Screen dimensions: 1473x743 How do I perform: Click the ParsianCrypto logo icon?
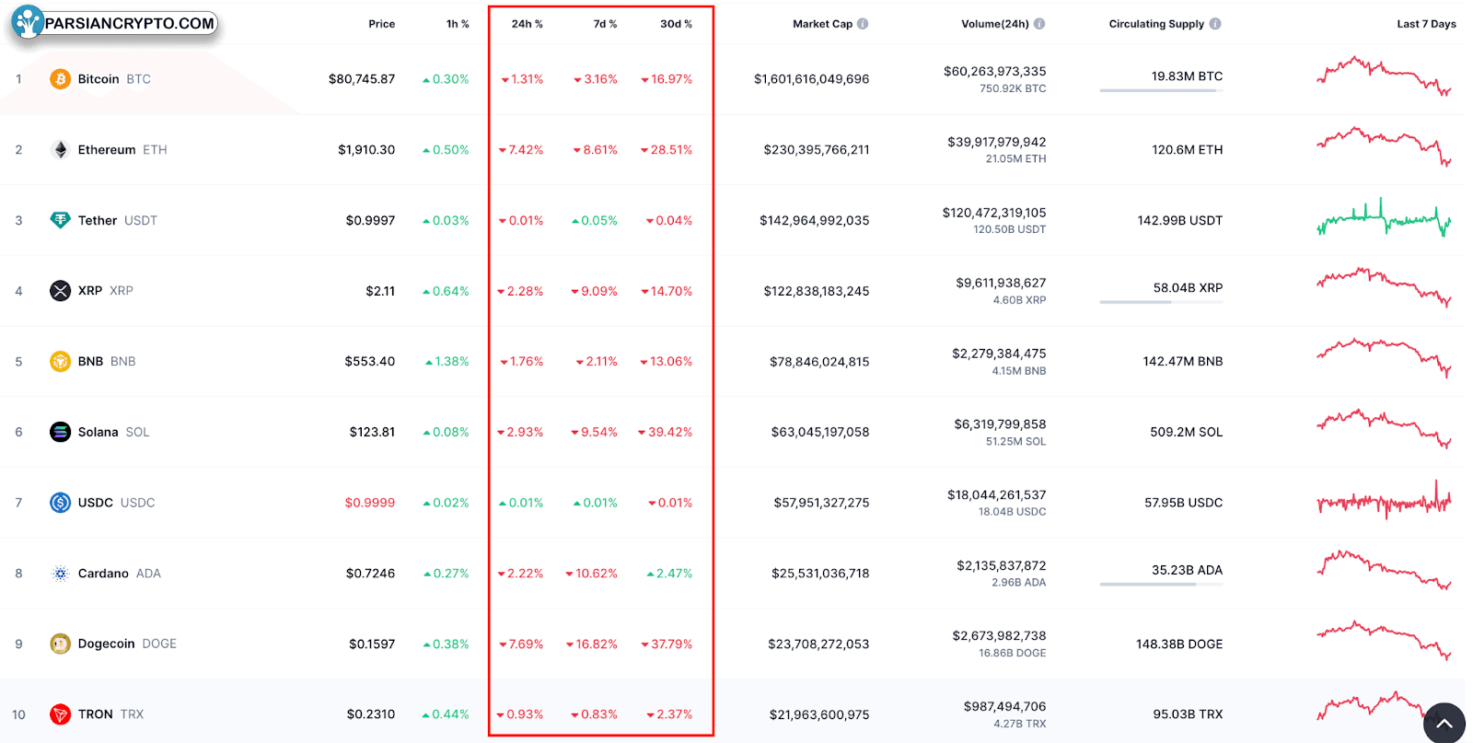(x=29, y=22)
